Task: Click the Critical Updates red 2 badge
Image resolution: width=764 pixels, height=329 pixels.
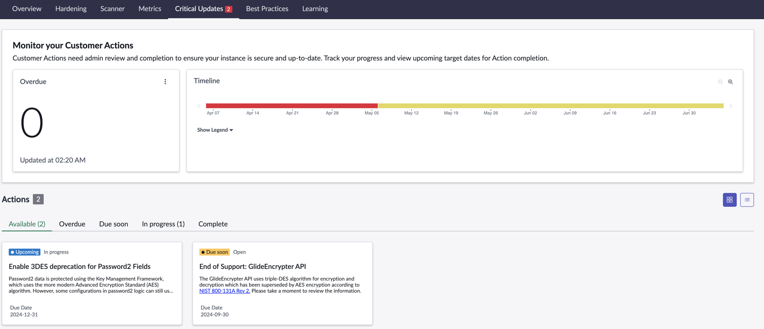Action: (229, 9)
